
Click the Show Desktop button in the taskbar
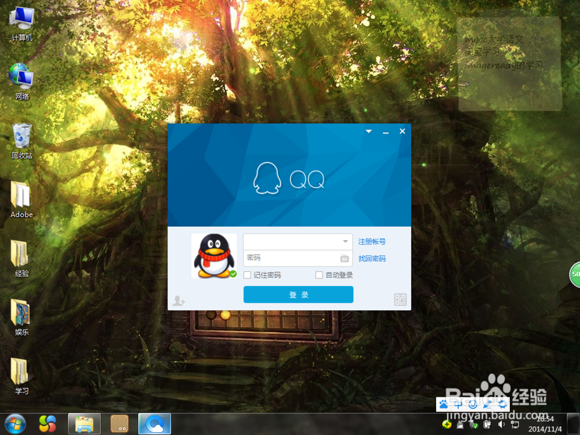[573, 424]
